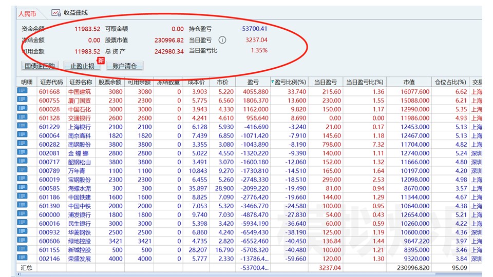Sort by 证券代码 column header

click(x=51, y=82)
